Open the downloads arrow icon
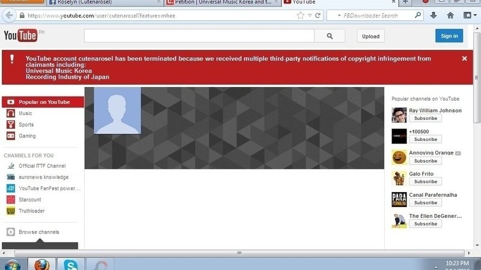Viewport: 481px width, 270px height. point(434,16)
